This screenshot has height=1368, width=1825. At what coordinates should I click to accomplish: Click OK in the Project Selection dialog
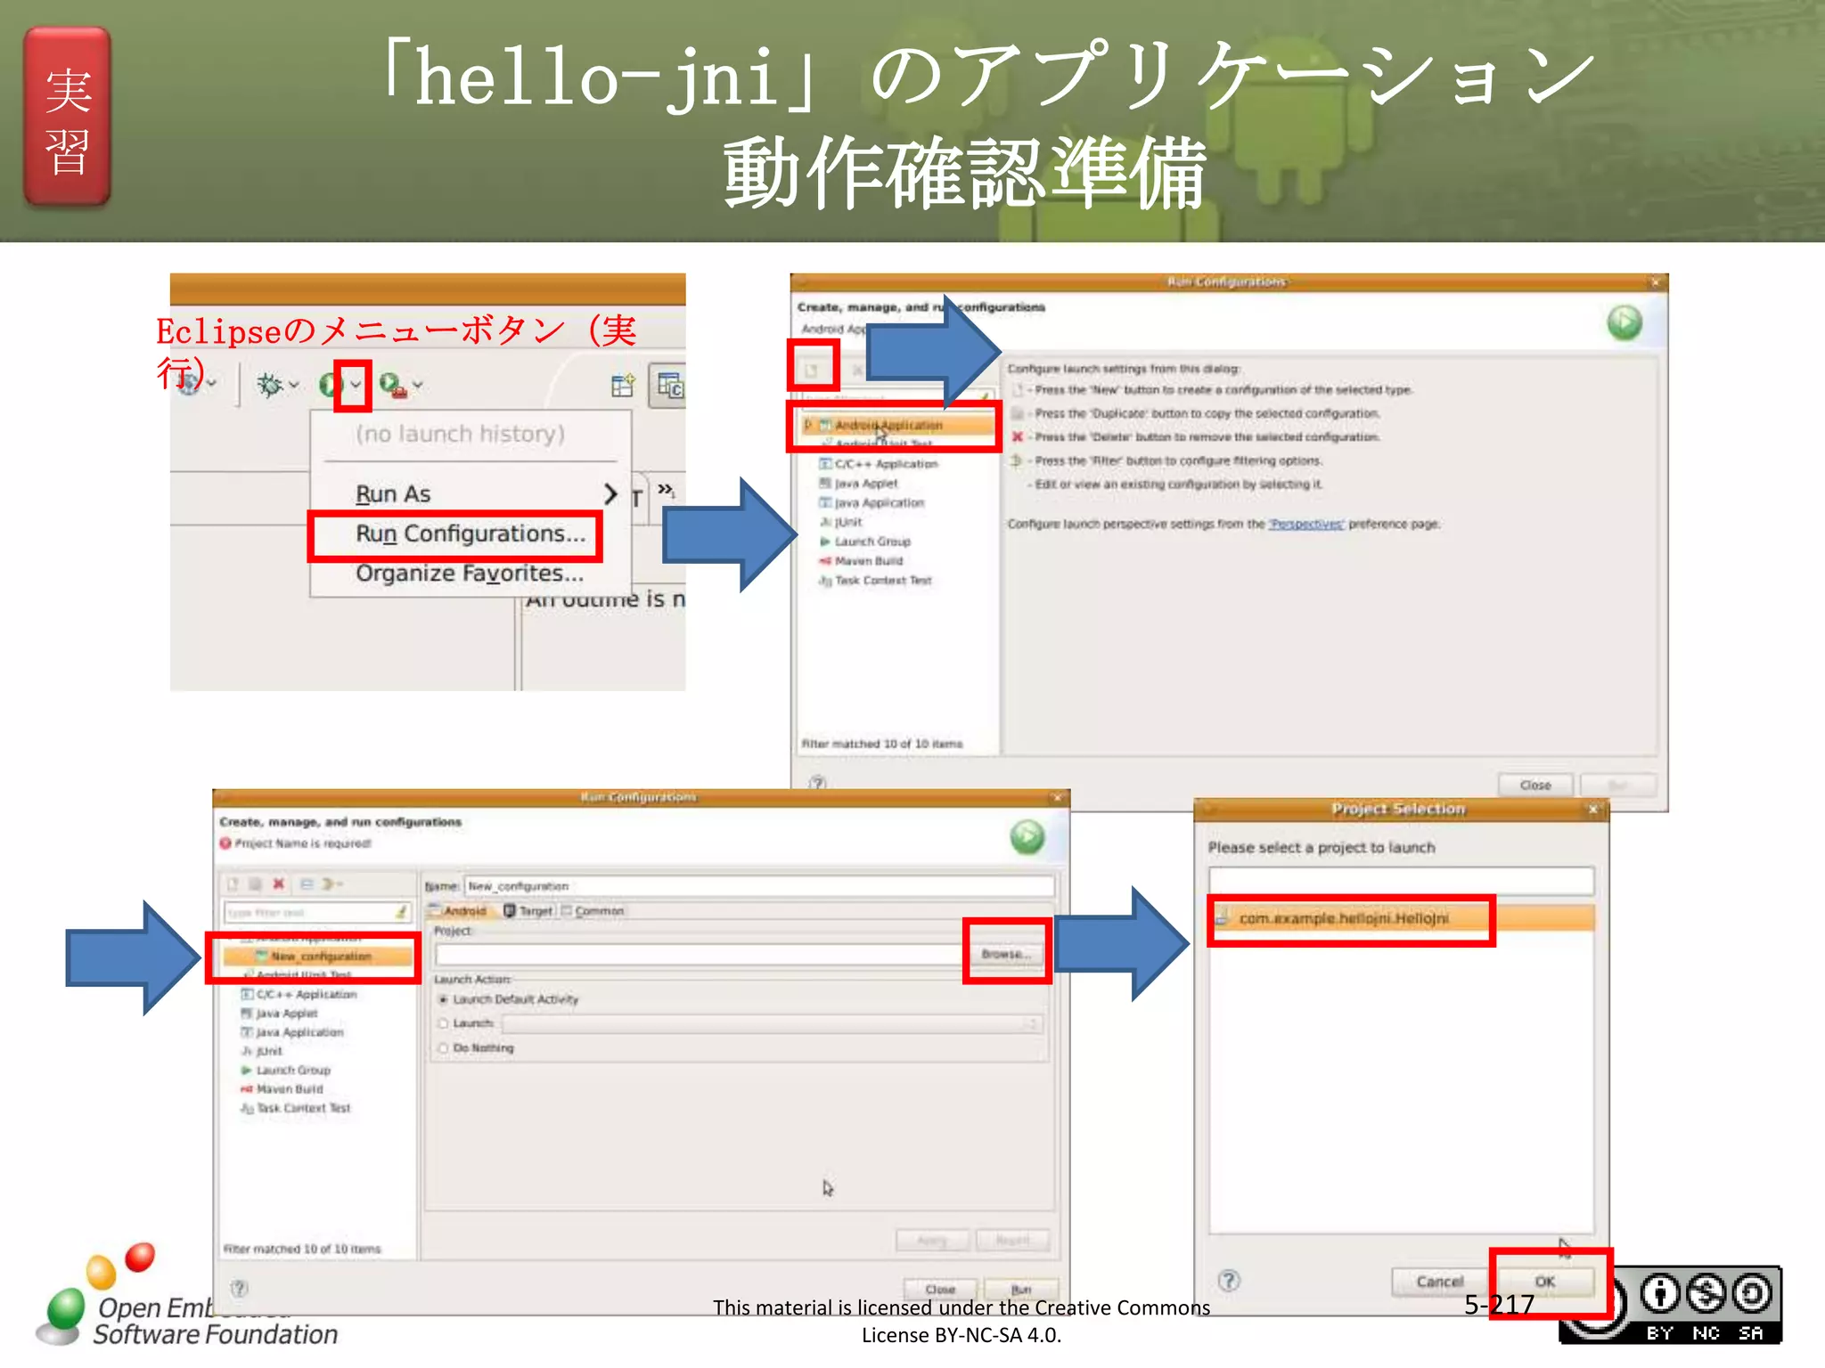(1544, 1282)
